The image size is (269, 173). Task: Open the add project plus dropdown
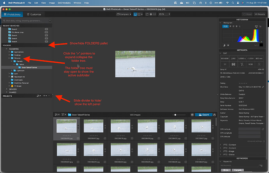pos(45,96)
